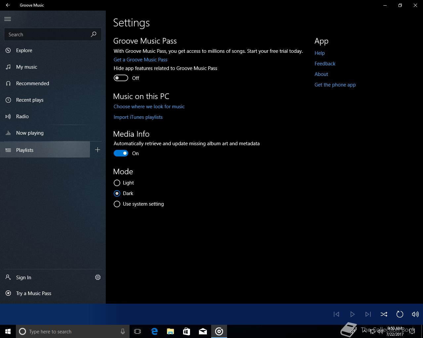Toggle the hamburger navigation menu
The image size is (423, 338).
(8, 19)
